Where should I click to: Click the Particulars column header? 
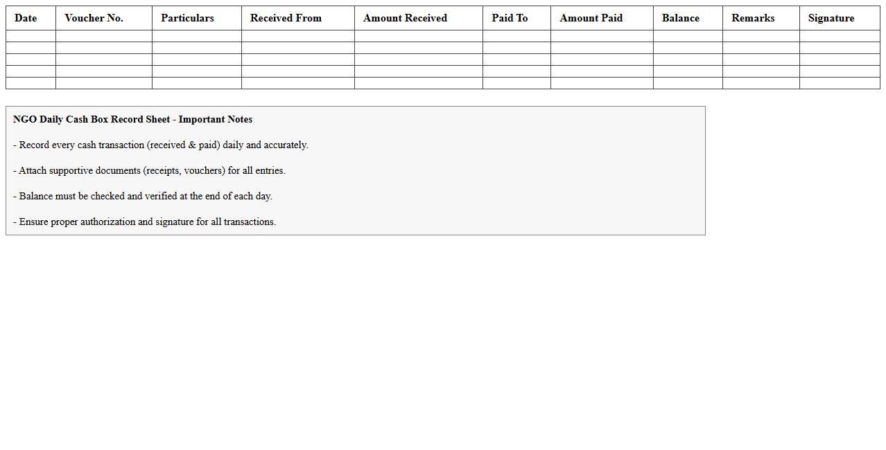[x=187, y=18]
